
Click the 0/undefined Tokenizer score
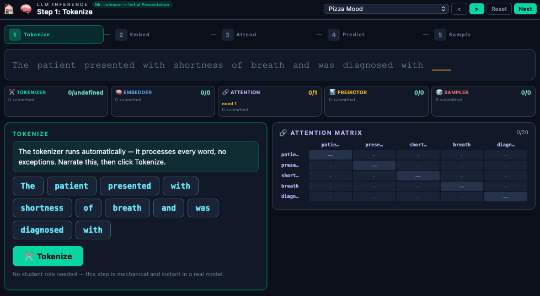pyautogui.click(x=85, y=92)
